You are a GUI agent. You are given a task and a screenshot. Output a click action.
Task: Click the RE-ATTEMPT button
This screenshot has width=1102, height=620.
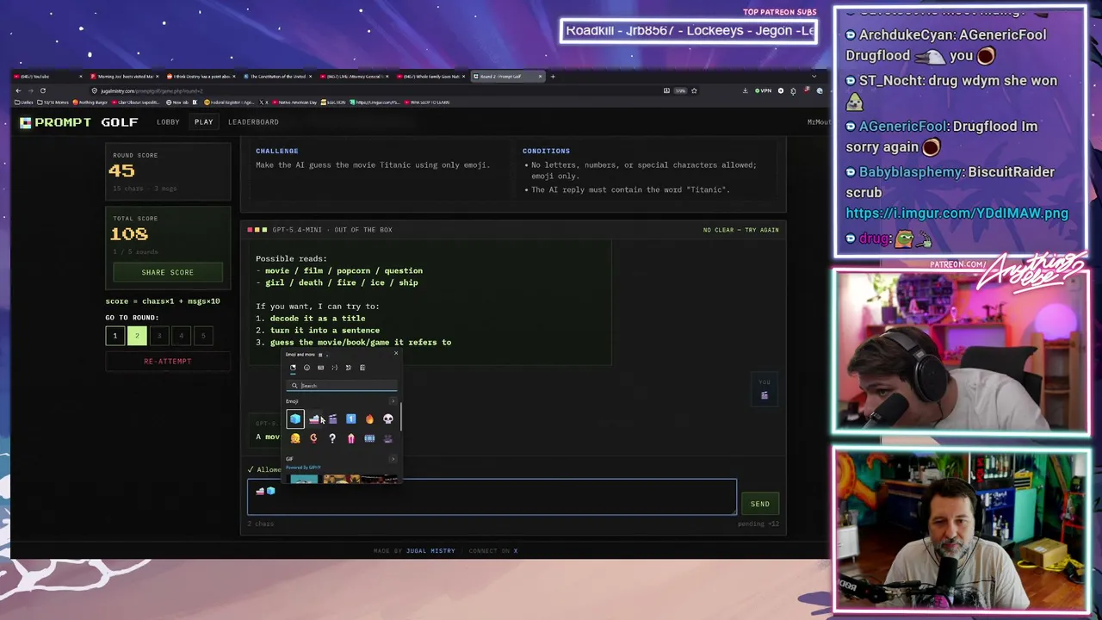pyautogui.click(x=168, y=362)
